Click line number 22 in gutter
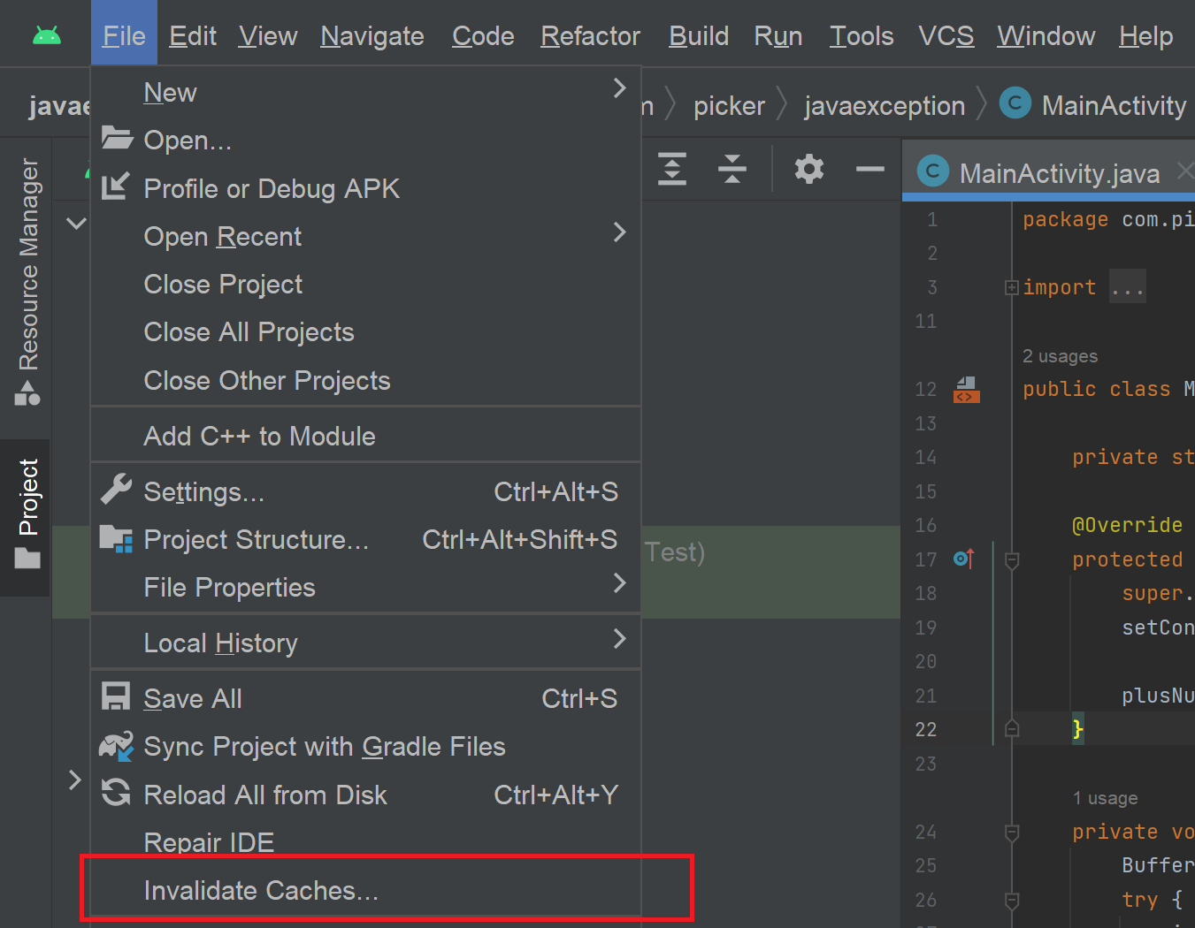1195x928 pixels. [926, 729]
